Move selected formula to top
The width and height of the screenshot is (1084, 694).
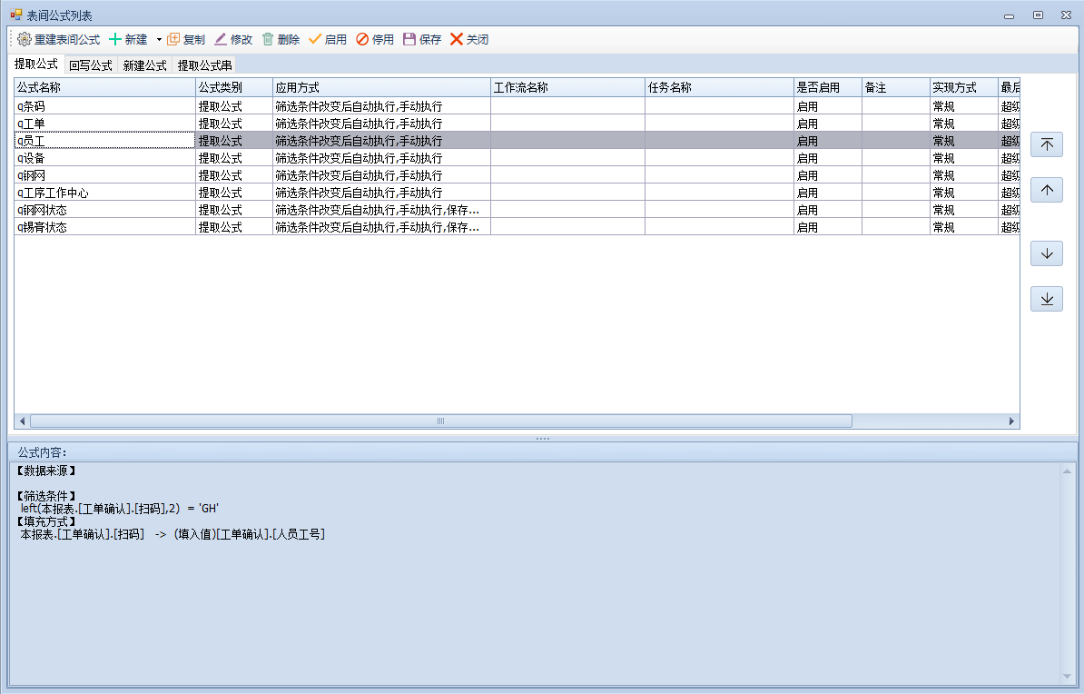coord(1047,145)
